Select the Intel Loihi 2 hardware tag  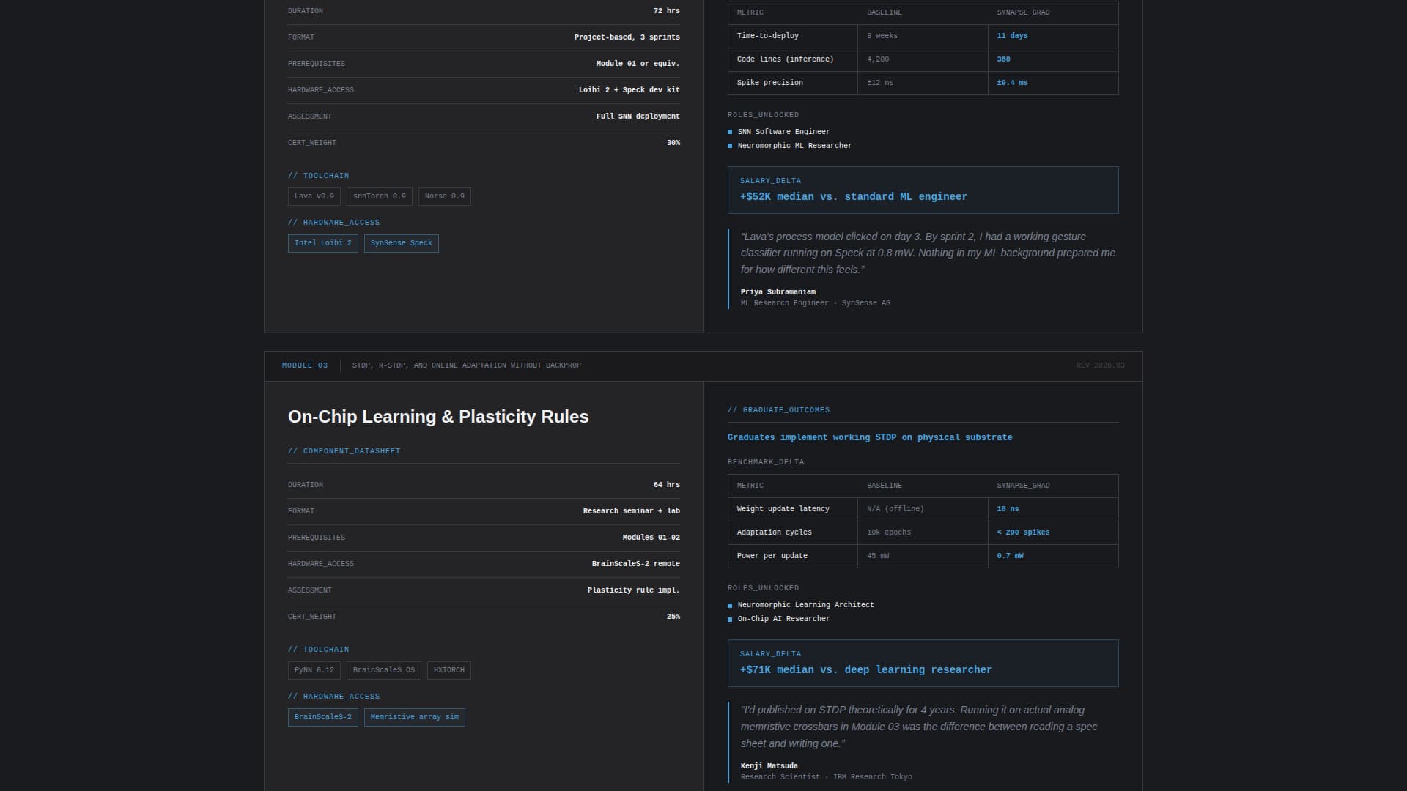tap(322, 243)
